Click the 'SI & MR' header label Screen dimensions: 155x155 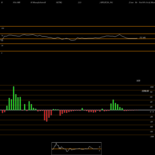[x=16, y=2]
